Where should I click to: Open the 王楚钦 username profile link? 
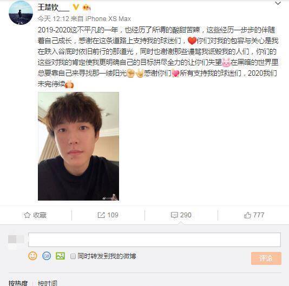(x=54, y=8)
